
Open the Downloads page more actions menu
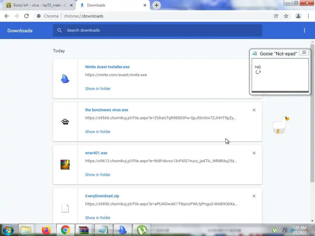[x=305, y=30]
